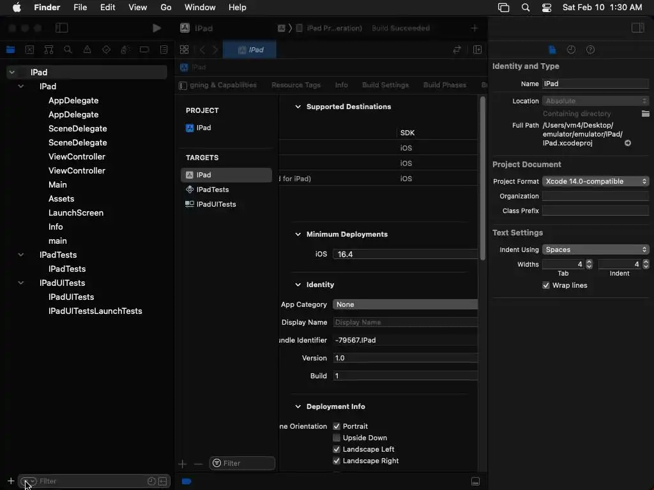The image size is (654, 490).
Task: Uncheck Landscape Right orientation
Action: tap(337, 461)
